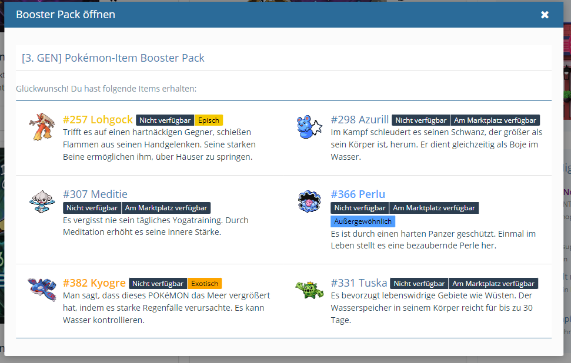
Task: Click the Außergewöhnlich badge on Perlu
Action: coord(363,221)
